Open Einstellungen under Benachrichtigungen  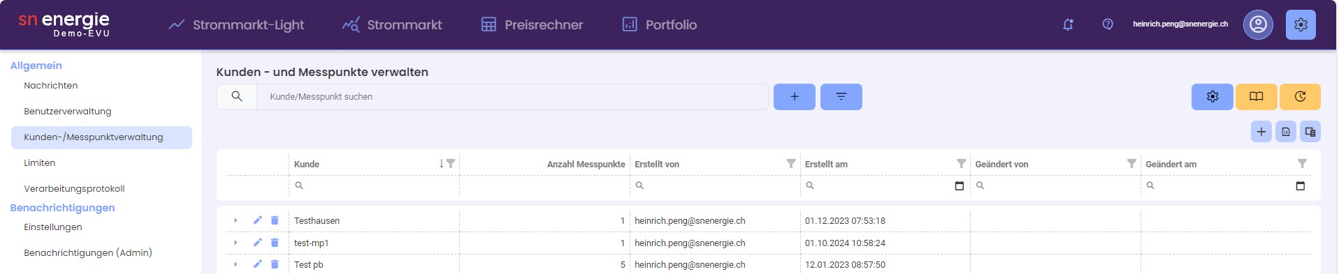(53, 227)
